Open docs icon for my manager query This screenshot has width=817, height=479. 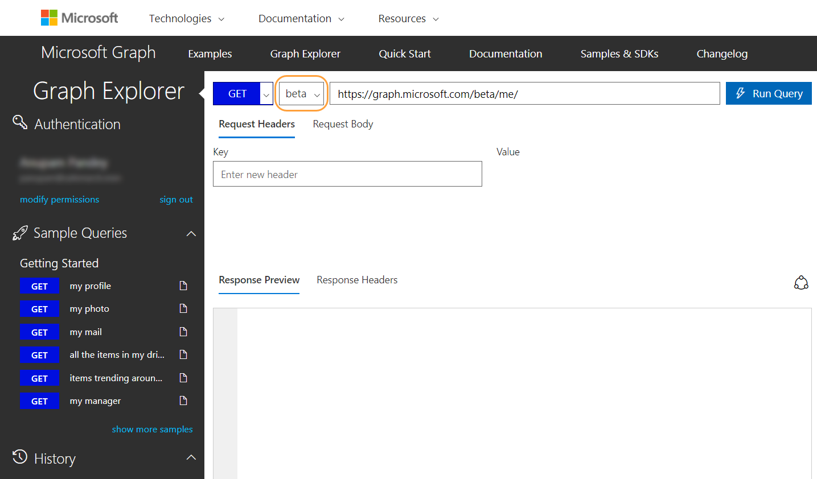[x=183, y=400]
